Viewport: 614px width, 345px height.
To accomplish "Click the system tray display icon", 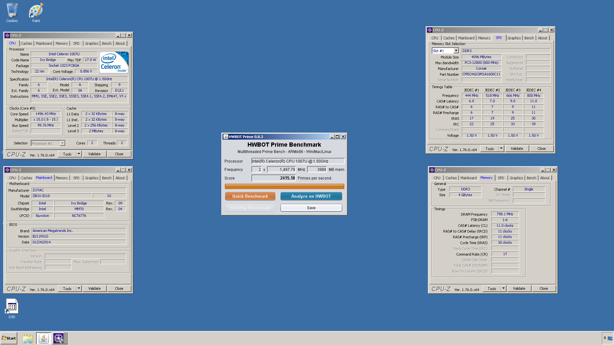I will click(610, 338).
